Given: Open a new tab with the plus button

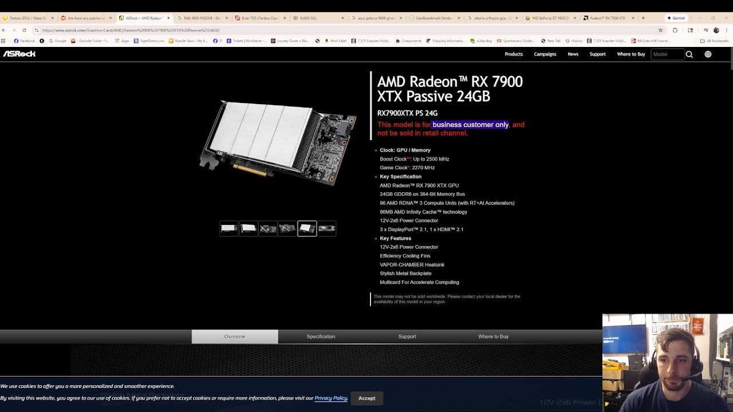Looking at the screenshot, I should click(643, 18).
